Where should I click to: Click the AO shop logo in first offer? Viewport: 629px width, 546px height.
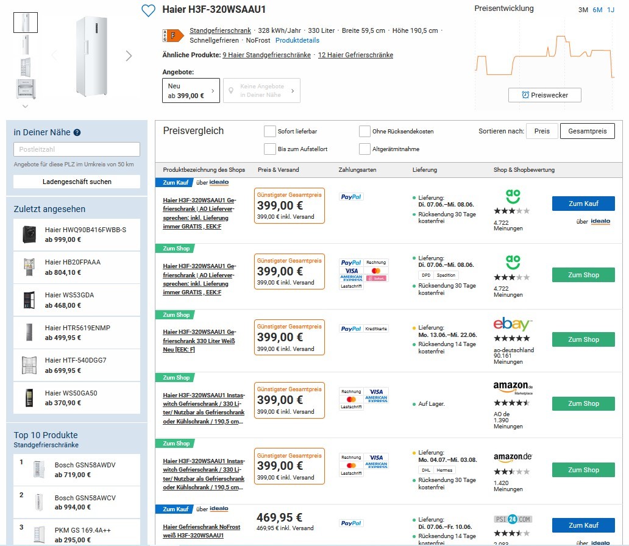pyautogui.click(x=513, y=196)
